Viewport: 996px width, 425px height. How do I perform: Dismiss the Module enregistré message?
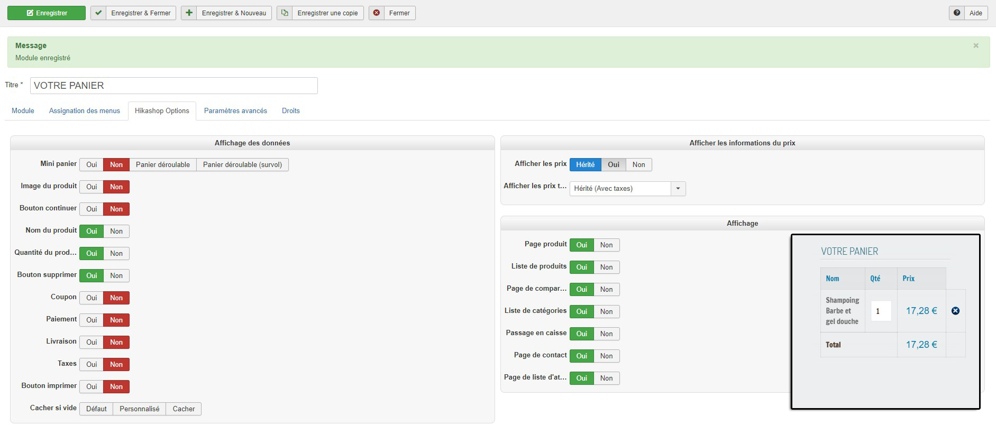976,46
